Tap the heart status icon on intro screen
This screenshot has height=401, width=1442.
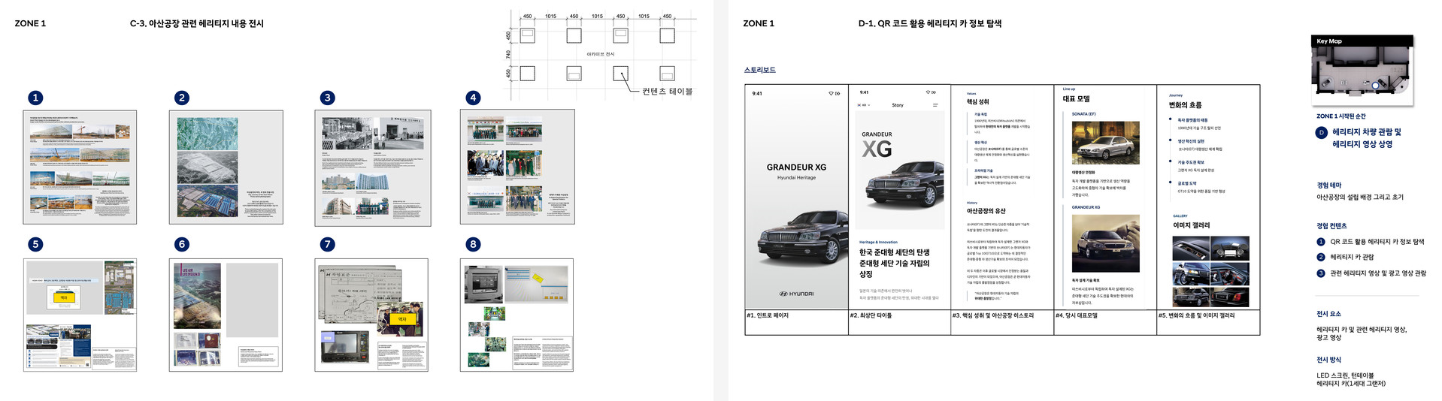tap(832, 94)
